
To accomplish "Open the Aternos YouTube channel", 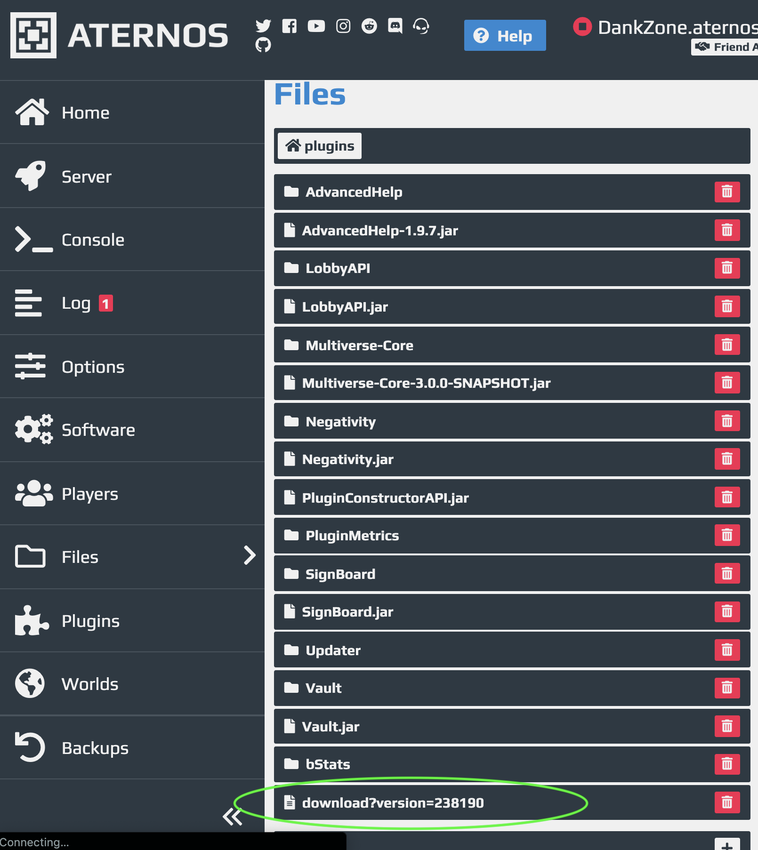I will coord(316,26).
